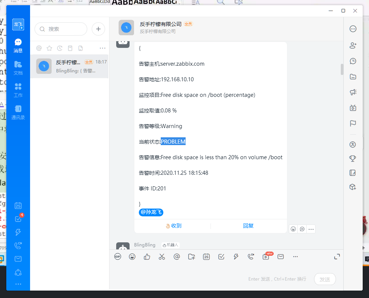Image resolution: width=369 pixels, height=298 pixels.
Task: Start a call from the input toolbar
Action: tap(251, 256)
